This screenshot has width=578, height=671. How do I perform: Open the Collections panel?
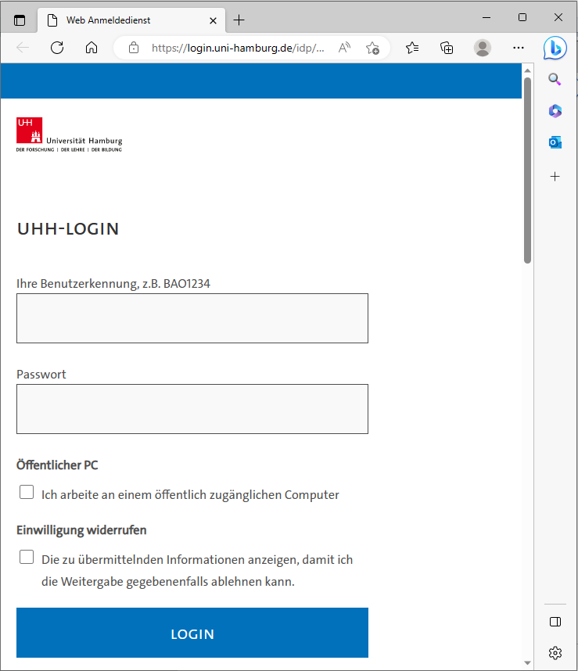tap(447, 48)
